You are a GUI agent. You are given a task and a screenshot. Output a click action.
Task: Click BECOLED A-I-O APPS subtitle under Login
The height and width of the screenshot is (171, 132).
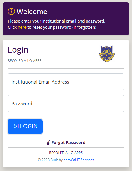click(24, 61)
